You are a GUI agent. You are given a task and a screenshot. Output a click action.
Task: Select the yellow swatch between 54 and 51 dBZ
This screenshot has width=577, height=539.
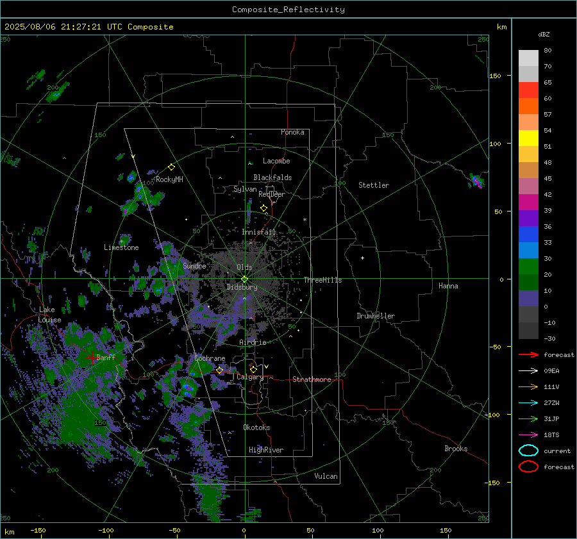tap(528, 138)
